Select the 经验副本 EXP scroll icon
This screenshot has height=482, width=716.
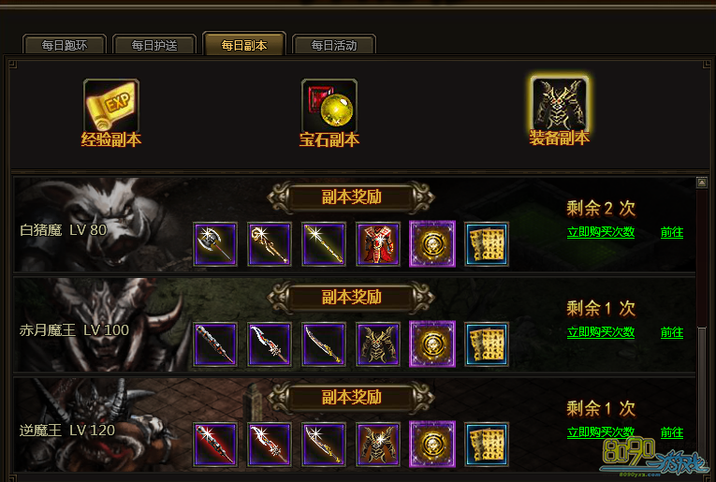tap(111, 106)
